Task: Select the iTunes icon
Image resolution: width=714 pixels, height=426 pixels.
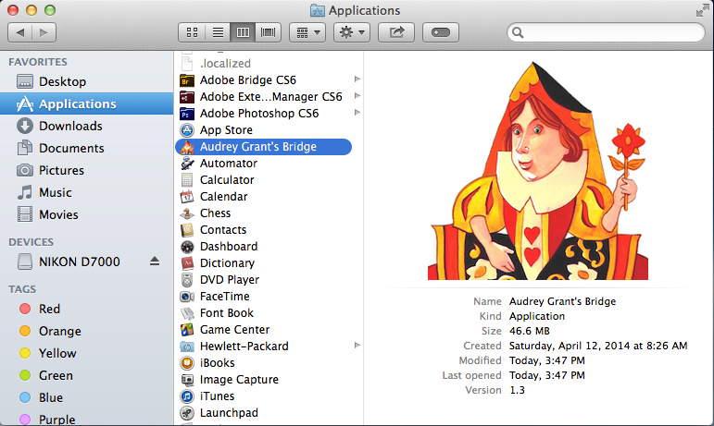Action: (x=187, y=396)
